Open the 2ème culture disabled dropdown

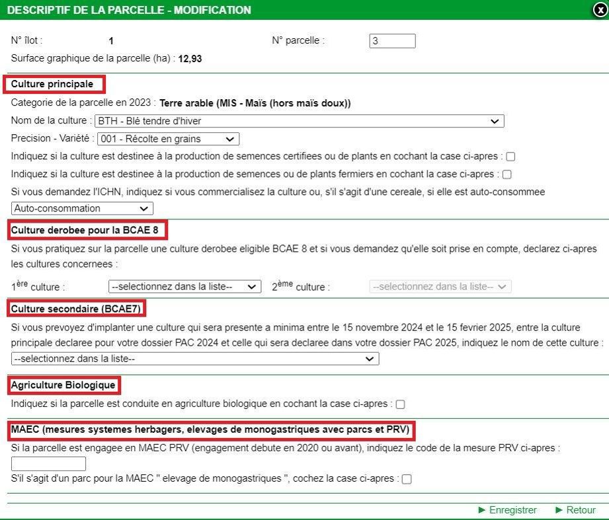pos(440,287)
